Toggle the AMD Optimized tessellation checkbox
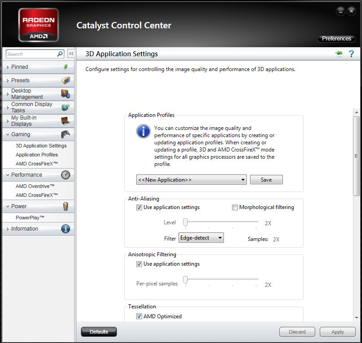The width and height of the screenshot is (362, 343). (139, 316)
